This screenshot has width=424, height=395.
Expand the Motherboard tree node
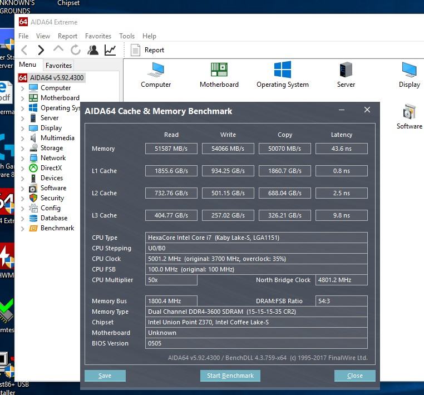[23, 98]
